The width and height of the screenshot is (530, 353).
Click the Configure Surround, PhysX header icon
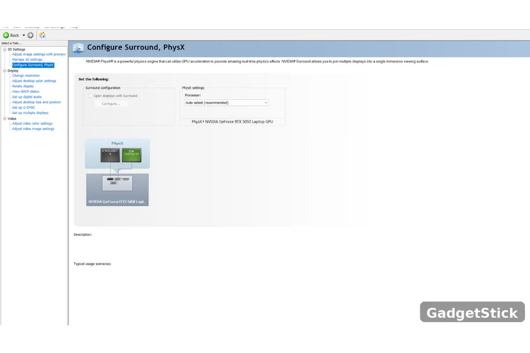pyautogui.click(x=78, y=47)
